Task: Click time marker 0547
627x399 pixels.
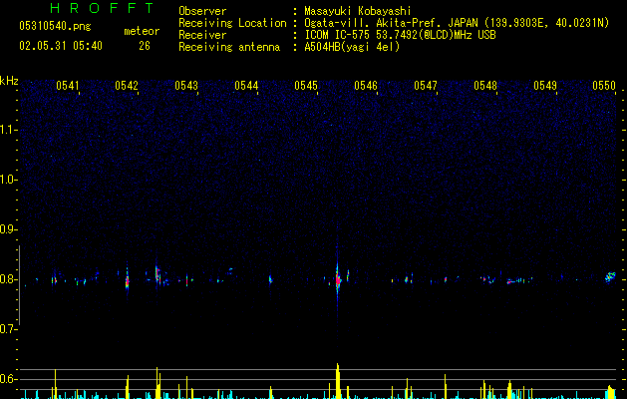Action: point(426,86)
